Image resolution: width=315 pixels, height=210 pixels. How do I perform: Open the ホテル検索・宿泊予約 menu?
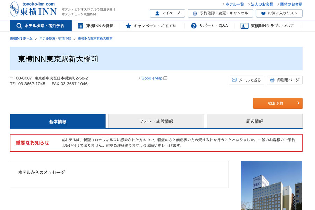41,26
